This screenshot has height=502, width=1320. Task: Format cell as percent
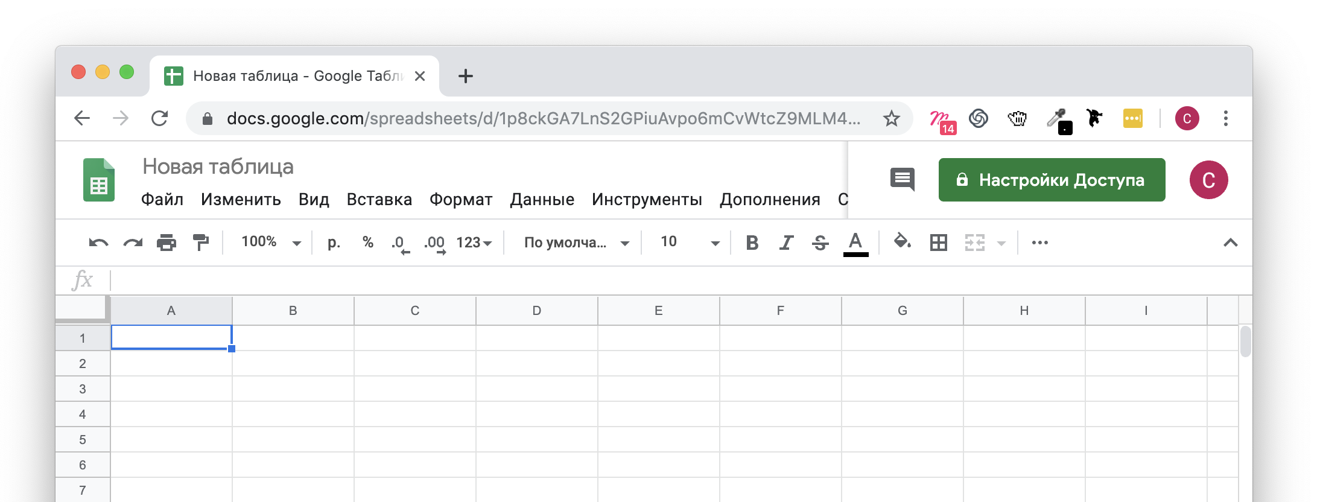click(368, 242)
